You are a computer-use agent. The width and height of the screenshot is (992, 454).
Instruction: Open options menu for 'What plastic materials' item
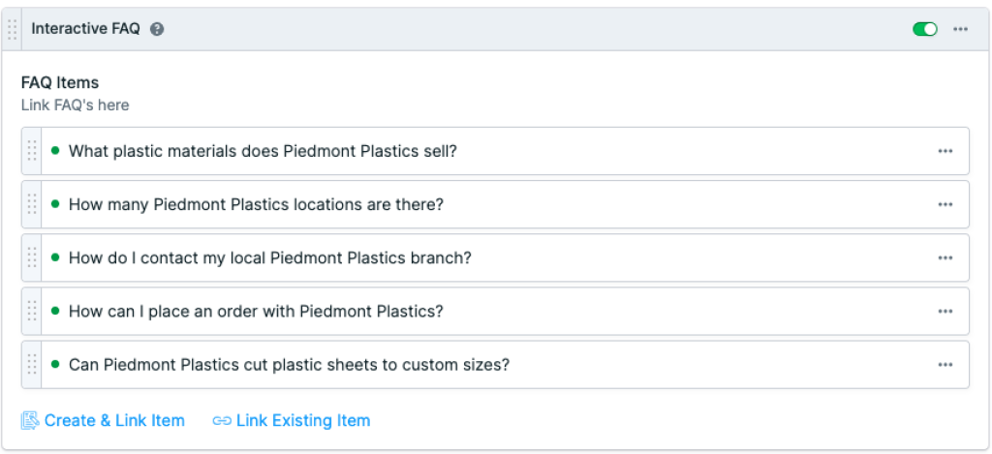[x=945, y=151]
